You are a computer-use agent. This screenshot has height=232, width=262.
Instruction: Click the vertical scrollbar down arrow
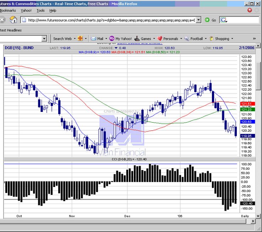(258, 216)
